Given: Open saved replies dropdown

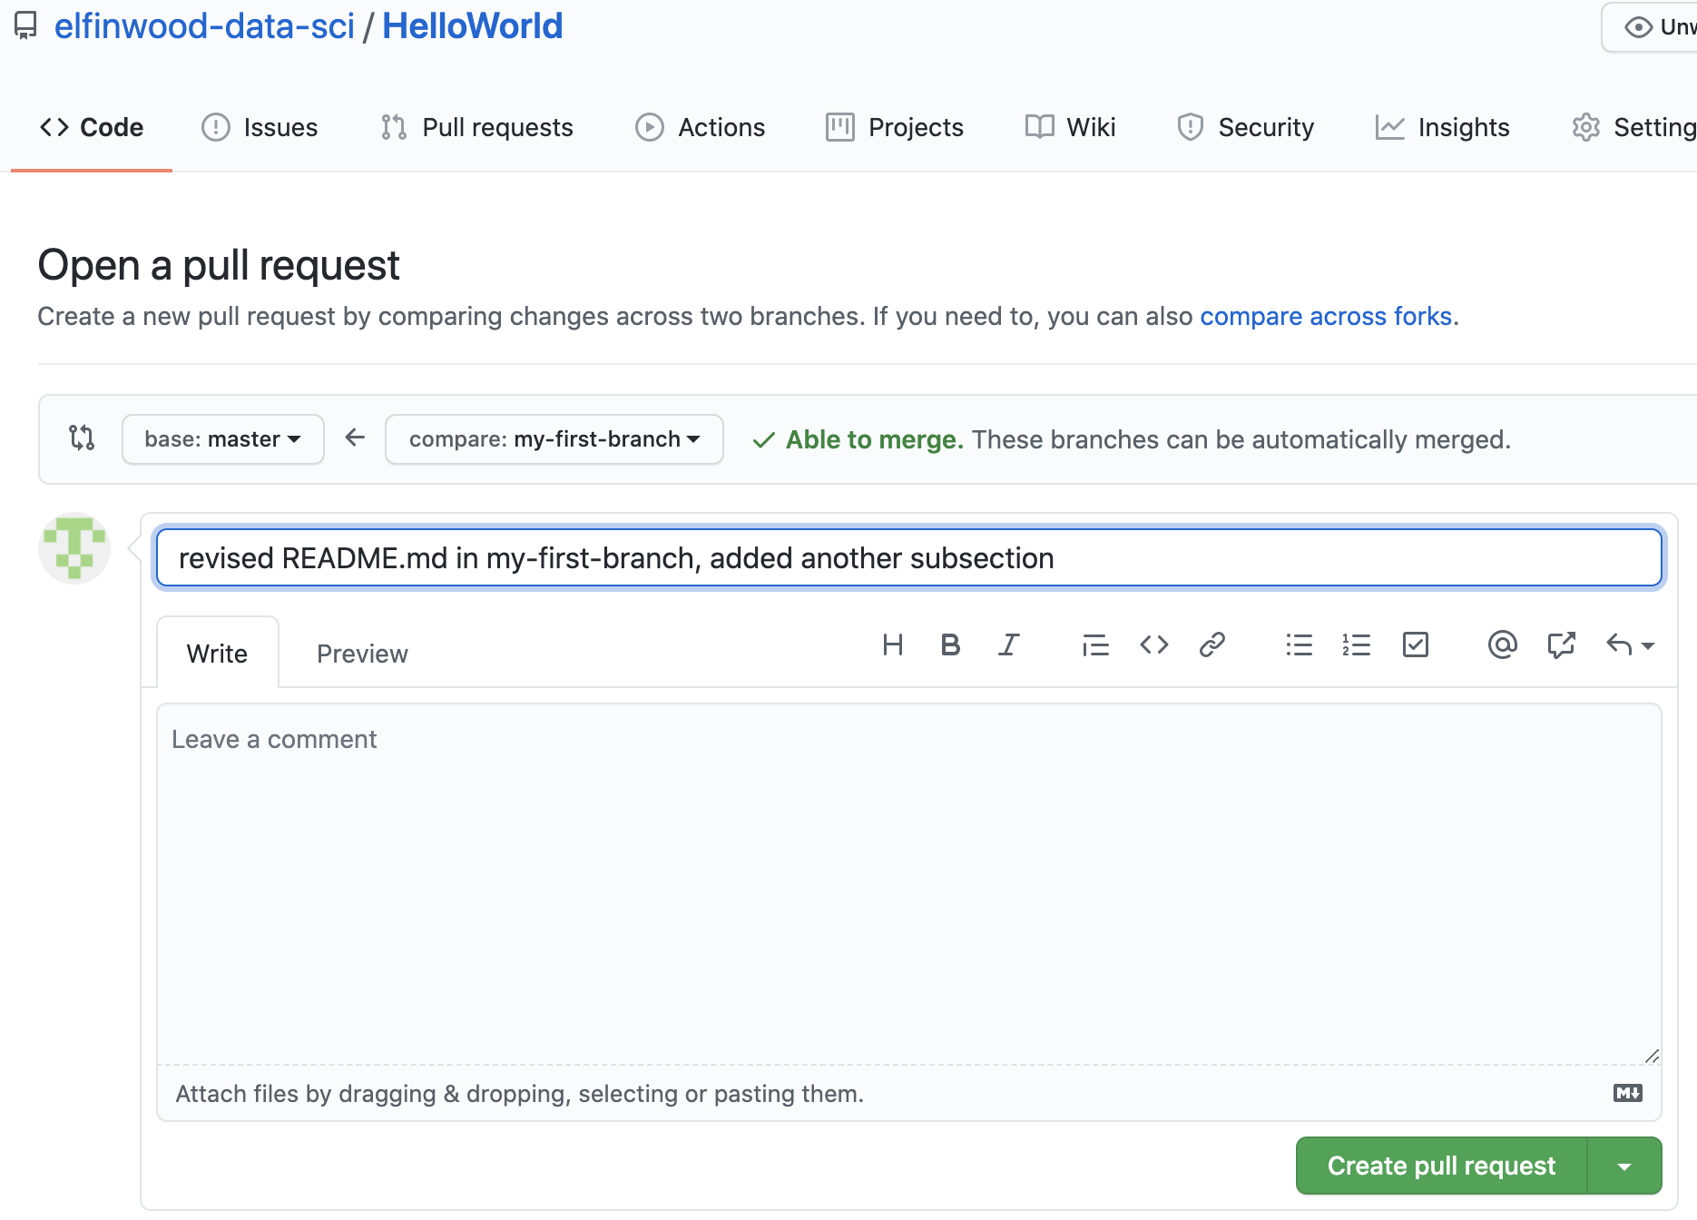Looking at the screenshot, I should [1631, 645].
